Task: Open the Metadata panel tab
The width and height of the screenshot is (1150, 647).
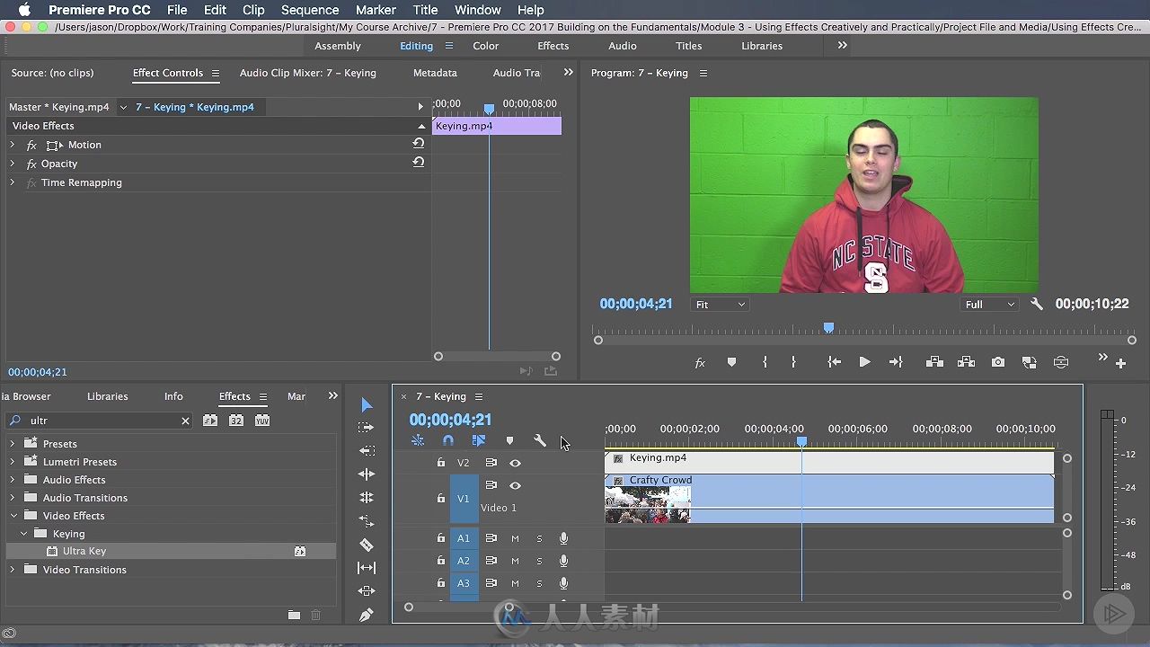Action: [x=435, y=73]
